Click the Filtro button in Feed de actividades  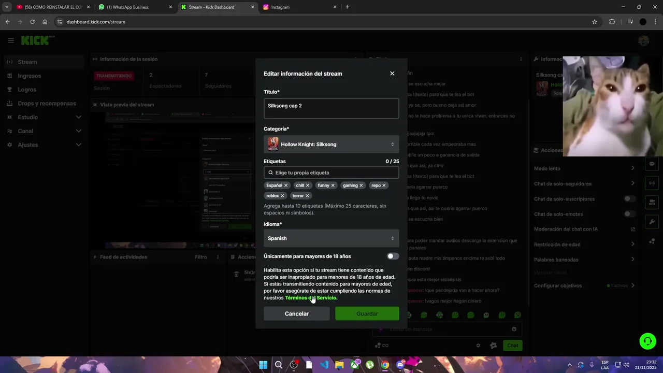tap(200, 257)
